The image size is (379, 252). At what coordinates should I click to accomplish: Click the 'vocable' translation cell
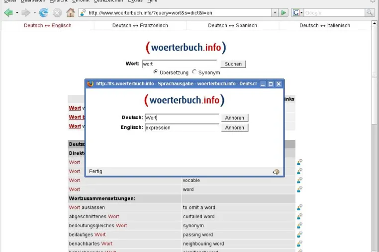[x=238, y=181]
